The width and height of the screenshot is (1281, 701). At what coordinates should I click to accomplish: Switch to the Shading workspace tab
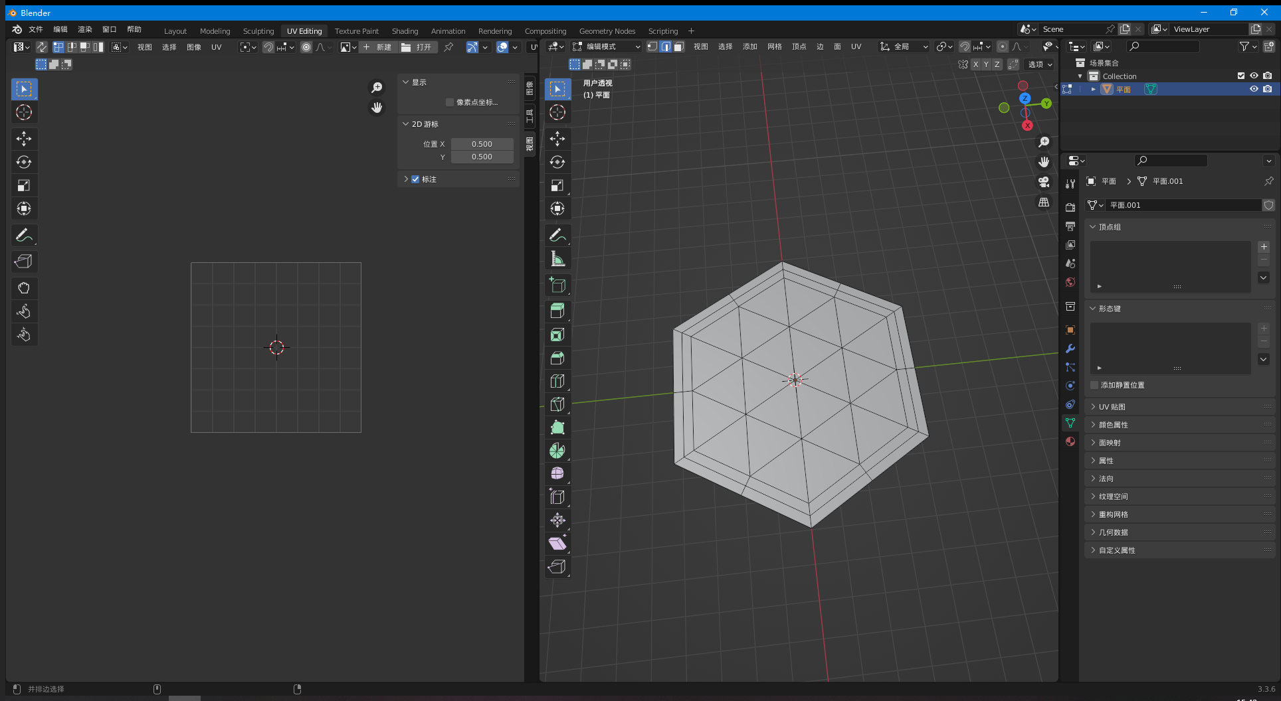pos(405,31)
